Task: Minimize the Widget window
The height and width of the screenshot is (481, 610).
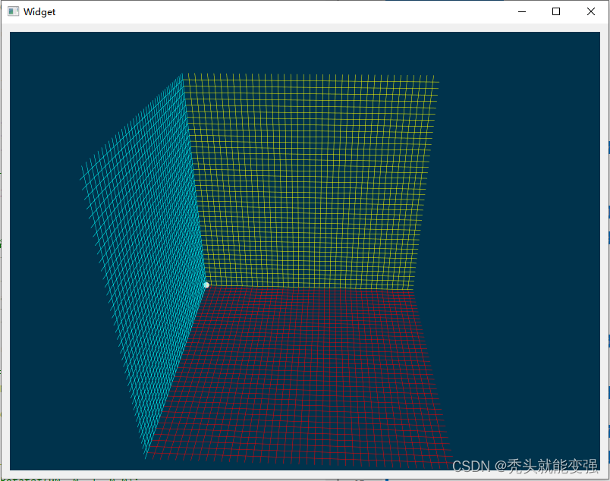Action: point(521,11)
